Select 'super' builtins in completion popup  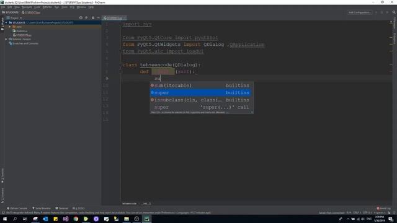click(x=200, y=93)
